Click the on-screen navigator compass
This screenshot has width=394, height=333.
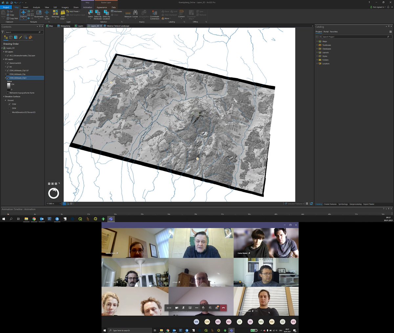(54, 193)
